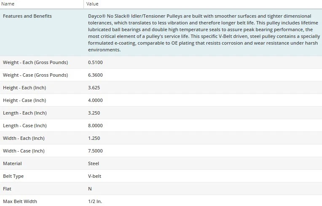Click the 3.625 height value
Screen dimensions: 322x206
(94, 88)
